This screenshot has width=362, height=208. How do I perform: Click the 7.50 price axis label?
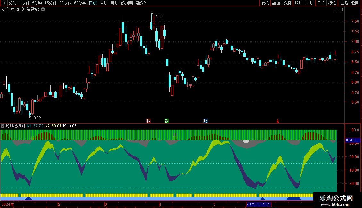(355, 21)
